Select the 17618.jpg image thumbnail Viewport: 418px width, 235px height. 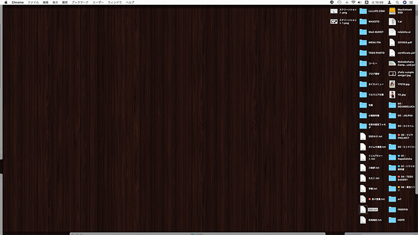[392, 84]
